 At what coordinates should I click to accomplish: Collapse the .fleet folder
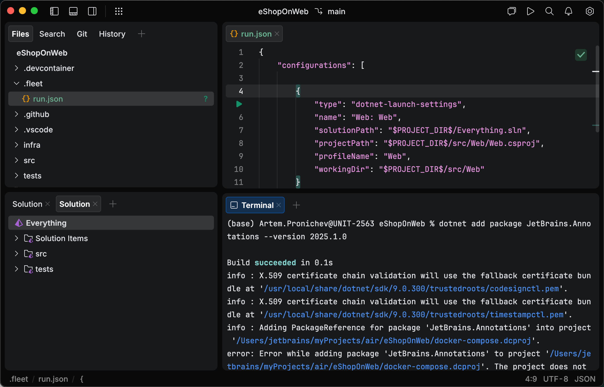point(16,83)
